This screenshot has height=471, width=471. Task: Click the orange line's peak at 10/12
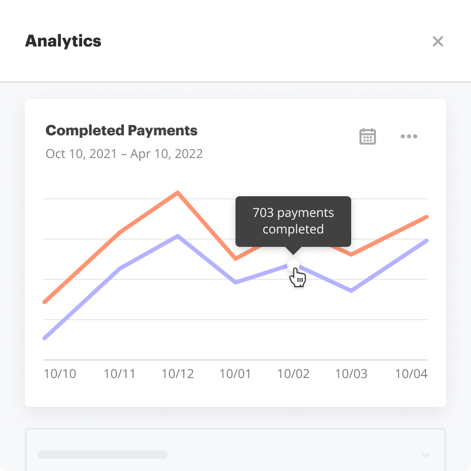(178, 193)
